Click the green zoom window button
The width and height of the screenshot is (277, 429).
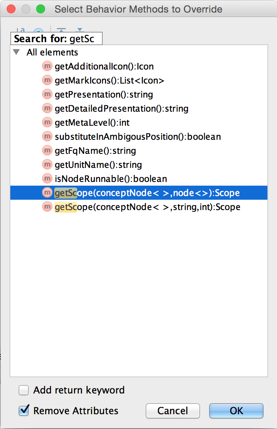[x=41, y=9]
